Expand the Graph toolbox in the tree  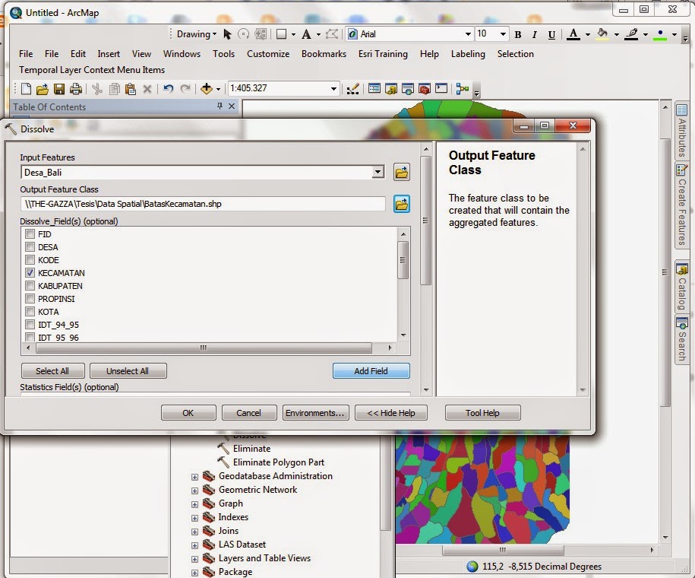click(x=194, y=503)
